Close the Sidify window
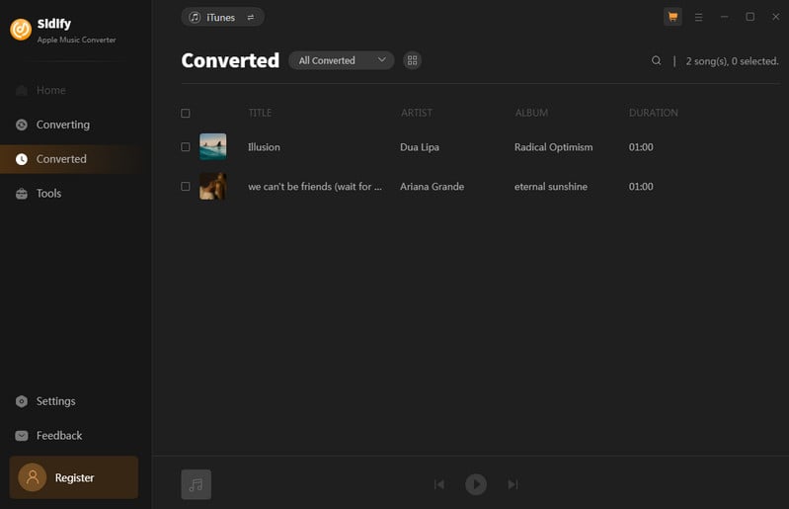The image size is (789, 509). [x=775, y=17]
